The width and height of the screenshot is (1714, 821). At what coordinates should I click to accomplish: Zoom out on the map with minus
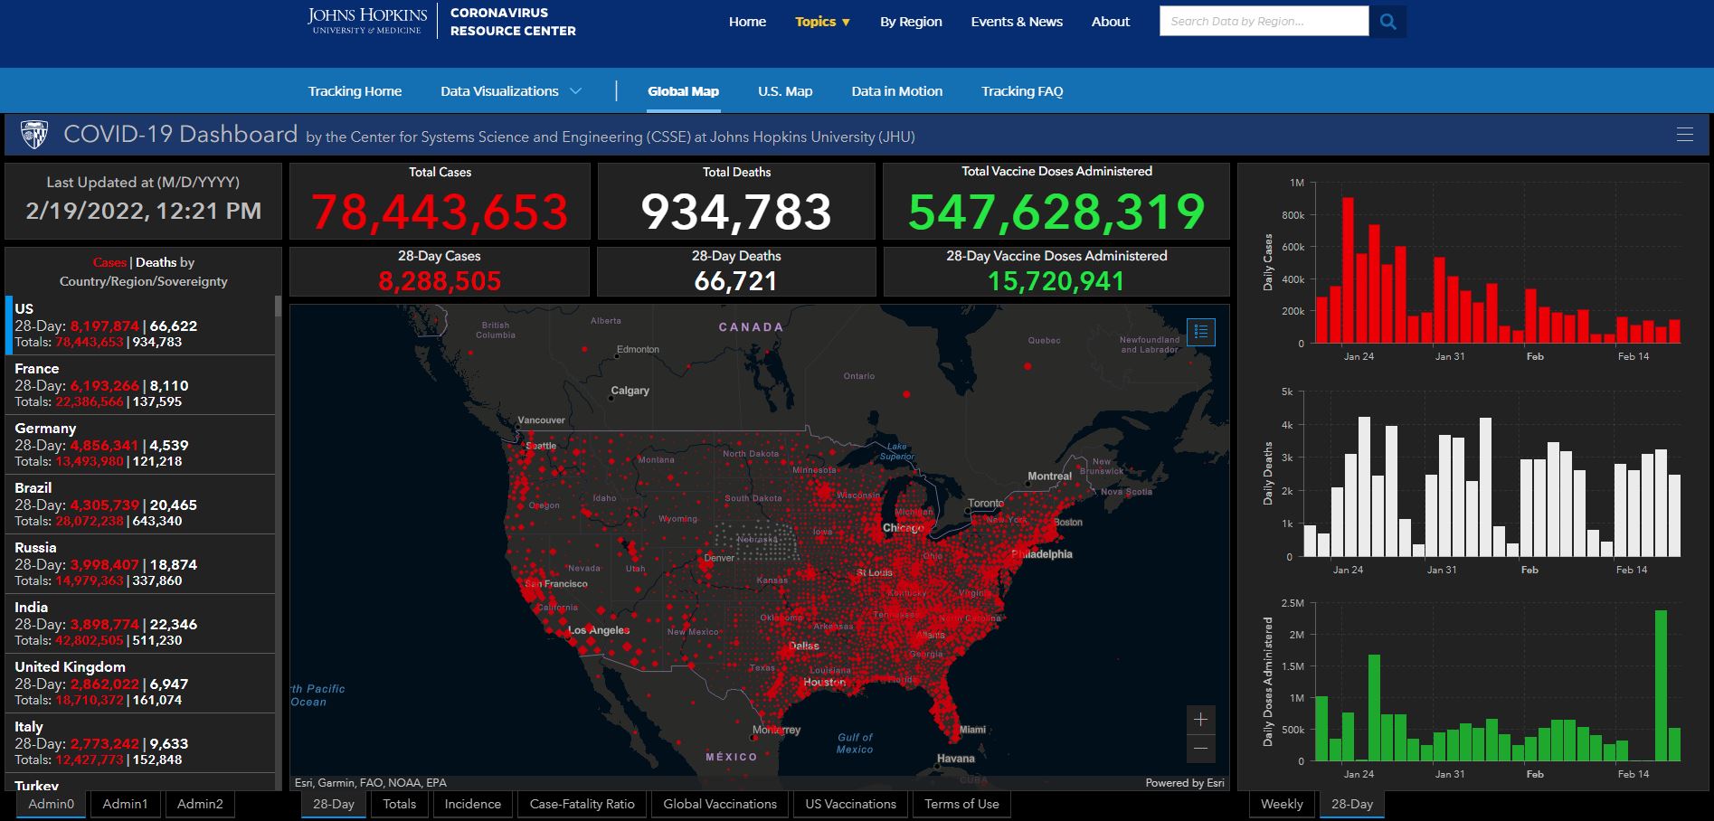coord(1200,749)
